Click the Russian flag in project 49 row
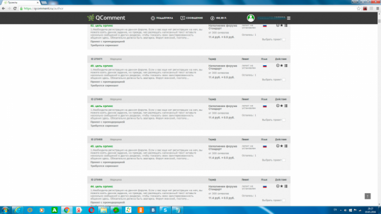This screenshot has height=214, width=381. [265, 66]
